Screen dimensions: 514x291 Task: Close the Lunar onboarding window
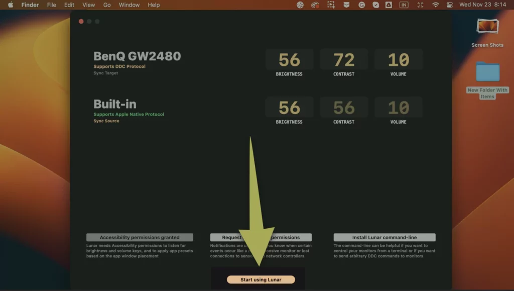coord(81,21)
